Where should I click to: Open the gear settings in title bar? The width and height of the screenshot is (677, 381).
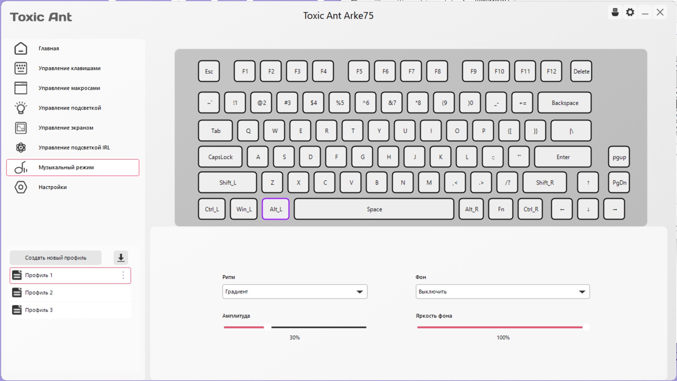coord(630,13)
